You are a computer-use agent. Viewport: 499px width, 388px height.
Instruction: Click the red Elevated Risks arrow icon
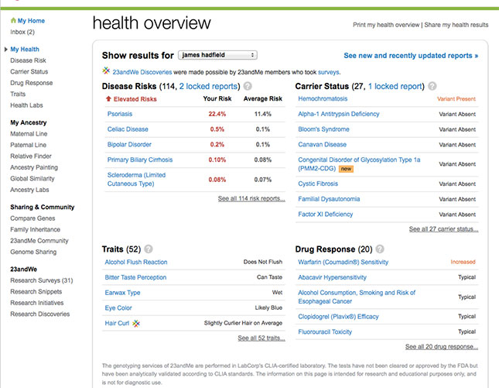coord(108,99)
